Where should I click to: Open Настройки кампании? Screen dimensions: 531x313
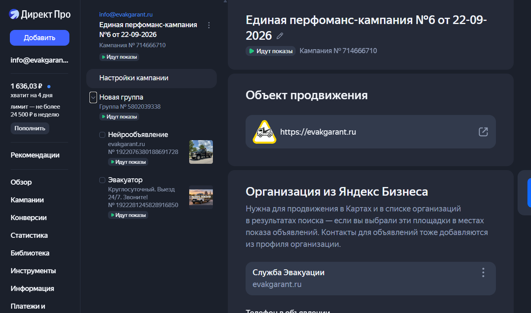(151, 78)
